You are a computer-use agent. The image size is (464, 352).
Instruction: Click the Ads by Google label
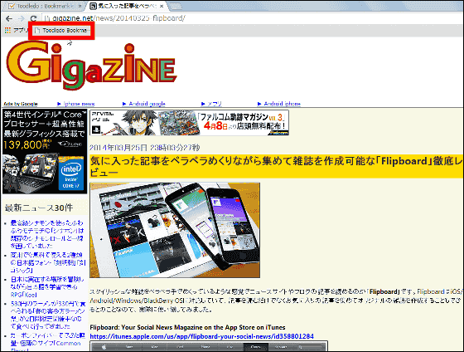click(21, 104)
